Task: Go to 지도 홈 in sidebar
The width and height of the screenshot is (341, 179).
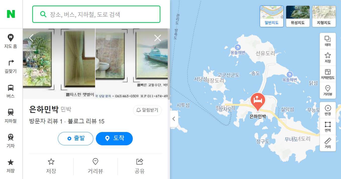Action: click(x=11, y=41)
